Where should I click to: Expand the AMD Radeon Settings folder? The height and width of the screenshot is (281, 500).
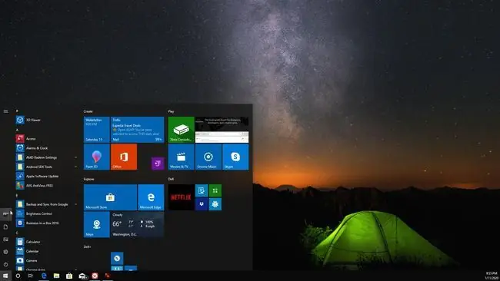(x=75, y=157)
